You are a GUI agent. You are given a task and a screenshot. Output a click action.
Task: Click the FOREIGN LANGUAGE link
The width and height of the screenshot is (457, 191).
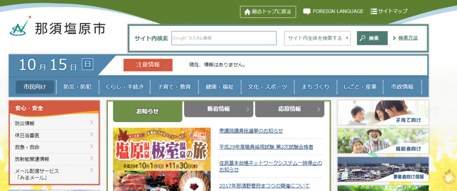[x=338, y=11]
